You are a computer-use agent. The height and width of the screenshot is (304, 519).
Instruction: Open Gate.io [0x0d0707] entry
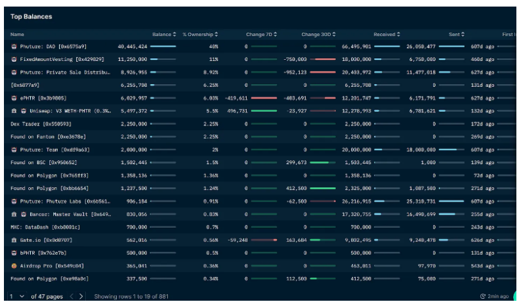pyautogui.click(x=46, y=240)
